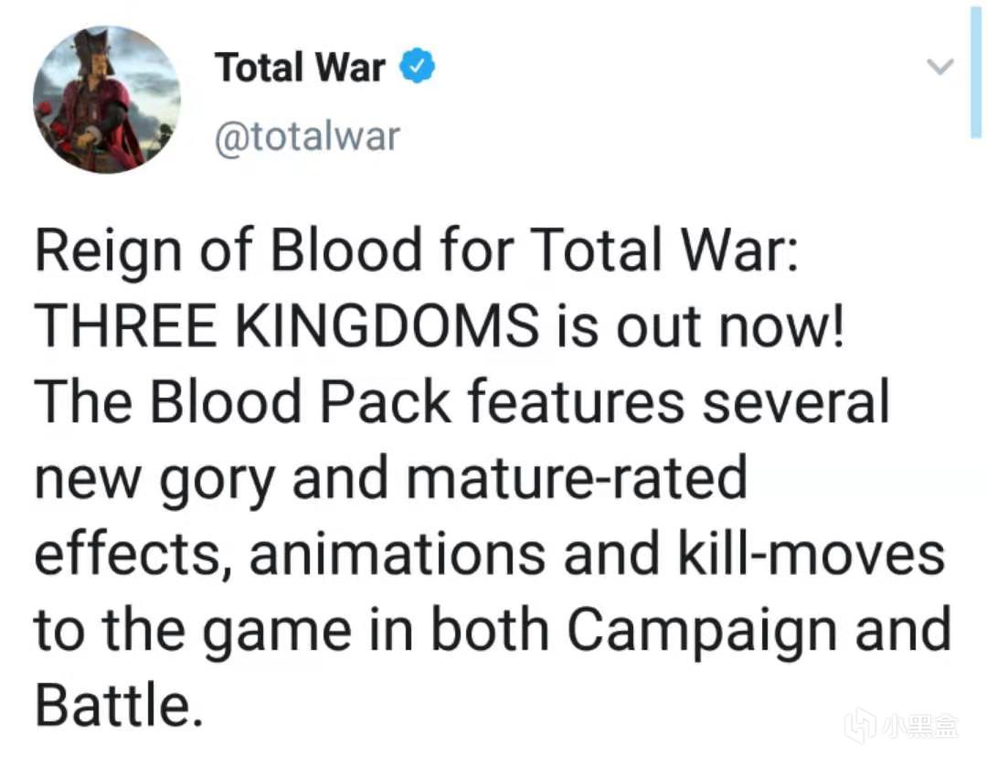The height and width of the screenshot is (767, 987).
Task: Click the Total War display name
Action: pyautogui.click(x=300, y=67)
